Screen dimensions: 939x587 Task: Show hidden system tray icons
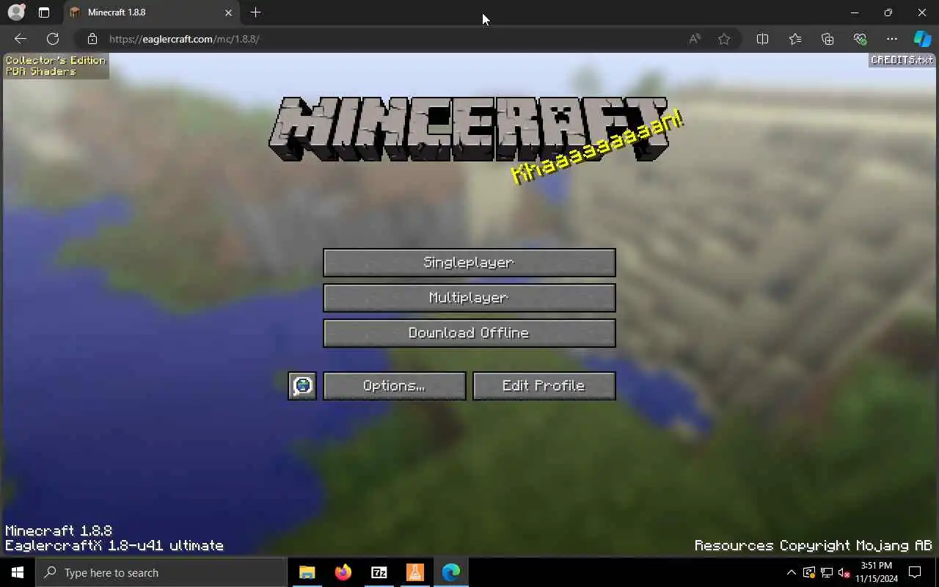(791, 572)
